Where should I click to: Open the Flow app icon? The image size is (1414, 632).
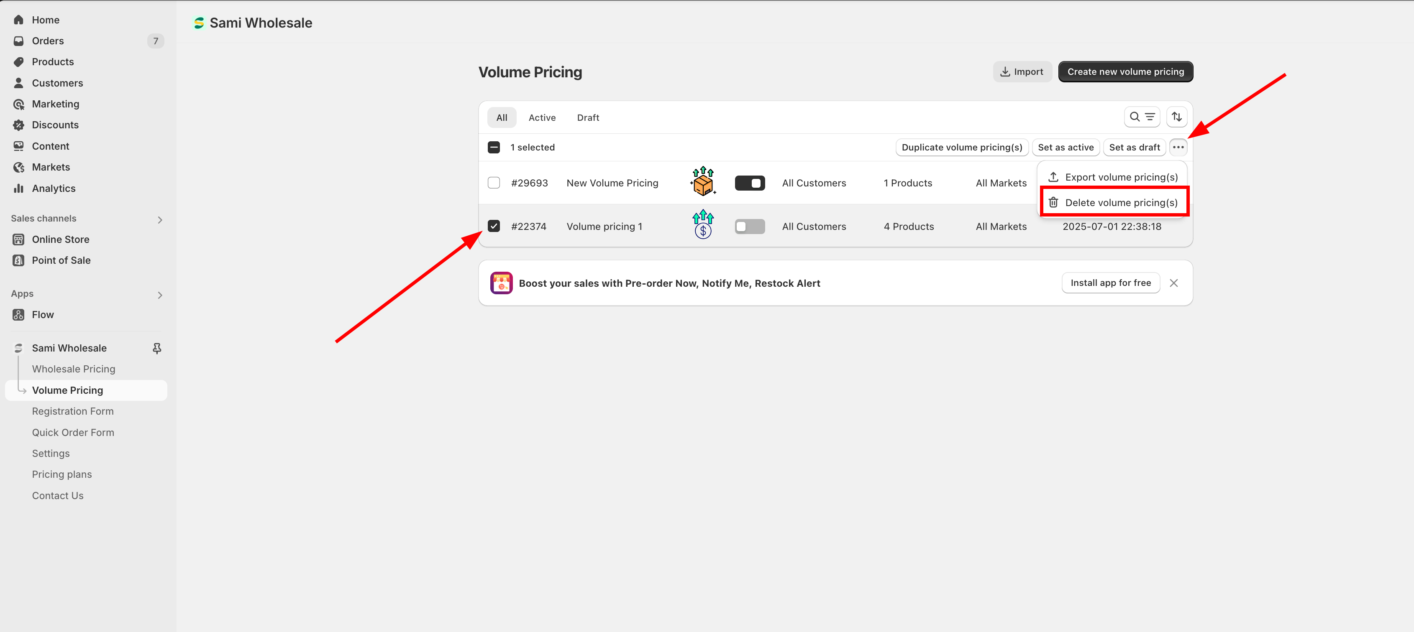19,315
